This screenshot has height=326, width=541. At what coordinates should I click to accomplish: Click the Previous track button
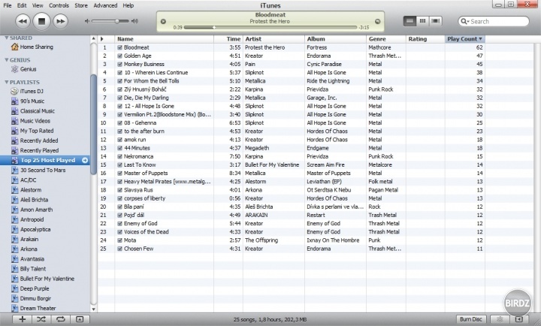click(23, 21)
